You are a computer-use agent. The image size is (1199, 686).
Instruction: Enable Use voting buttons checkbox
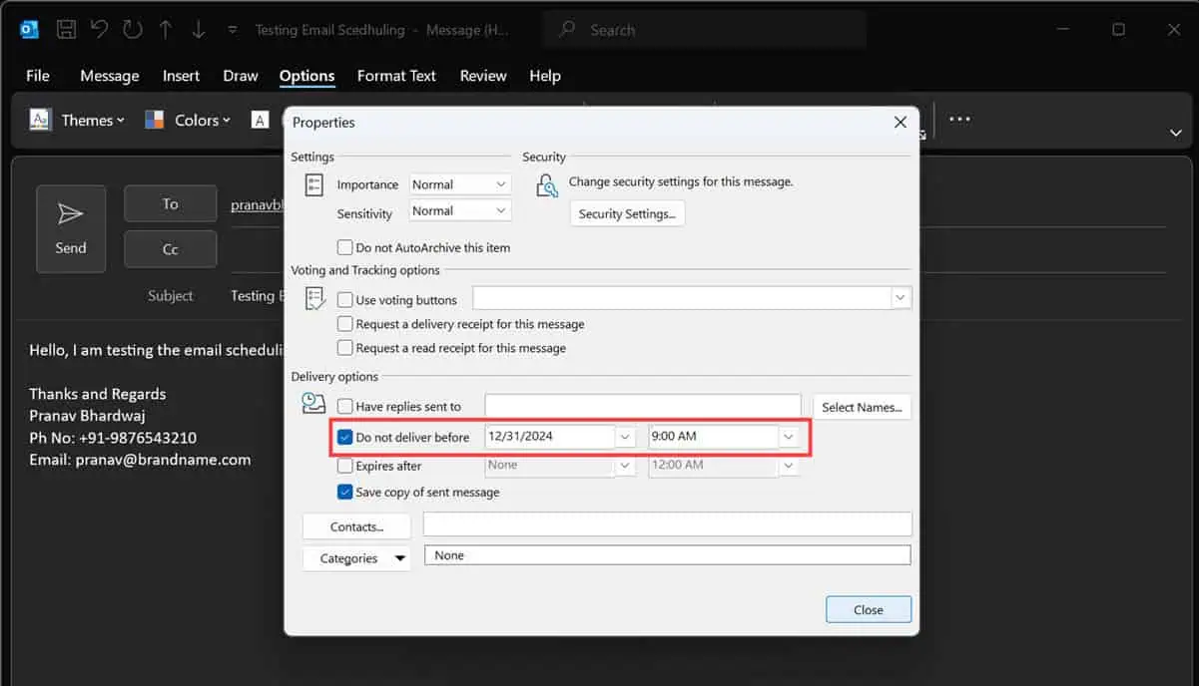pyautogui.click(x=345, y=299)
